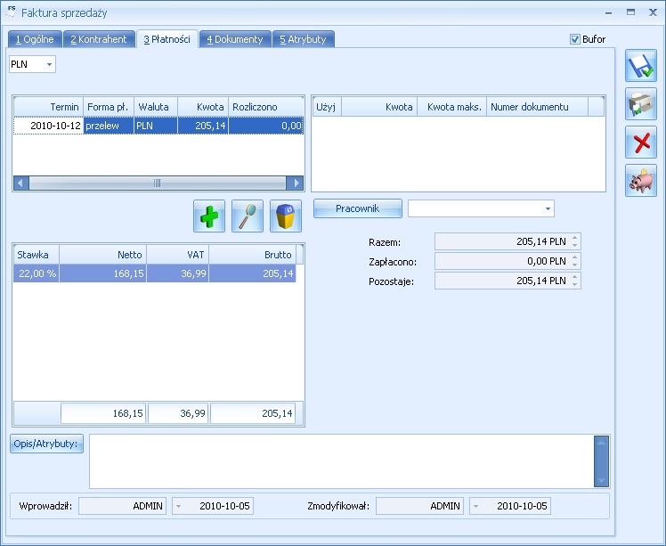This screenshot has height=546, width=666.
Task: Switch to the 2 Kontrahent tab
Action: [99, 39]
